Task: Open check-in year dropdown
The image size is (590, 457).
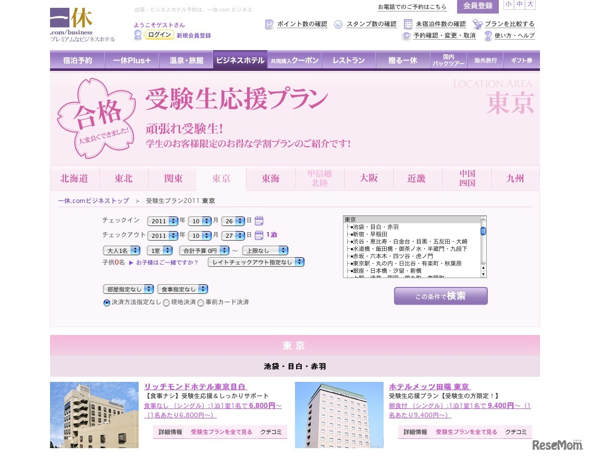Action: [163, 221]
